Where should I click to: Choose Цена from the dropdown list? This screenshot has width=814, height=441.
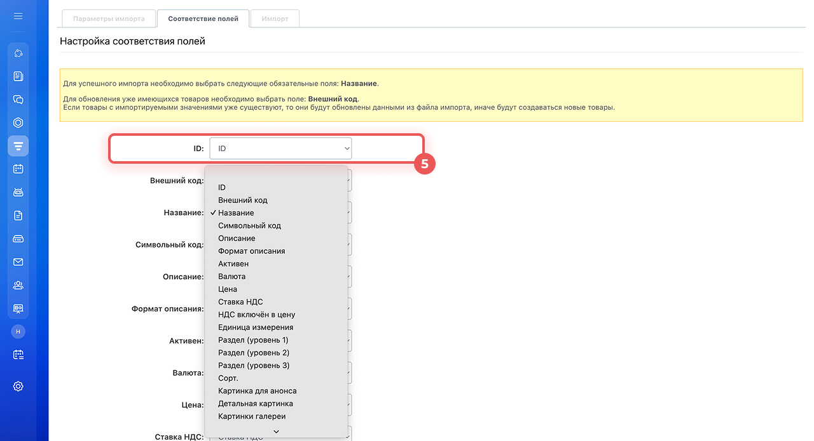(x=228, y=289)
